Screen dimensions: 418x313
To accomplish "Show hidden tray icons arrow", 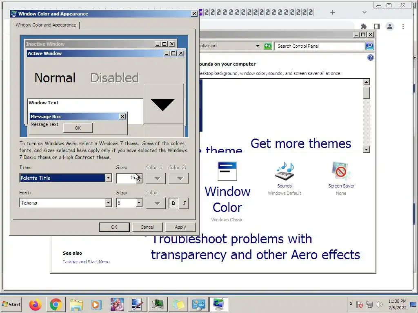I will click(351, 304).
